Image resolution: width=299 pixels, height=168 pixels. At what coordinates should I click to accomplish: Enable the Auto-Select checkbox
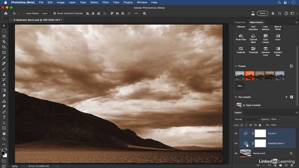(x=24, y=14)
